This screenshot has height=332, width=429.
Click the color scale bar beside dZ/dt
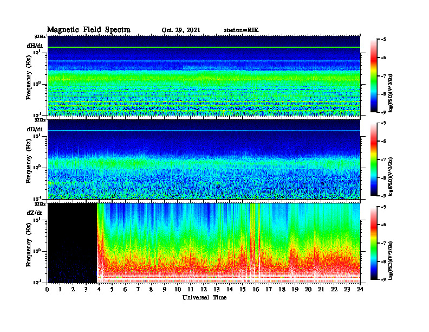tap(374, 243)
